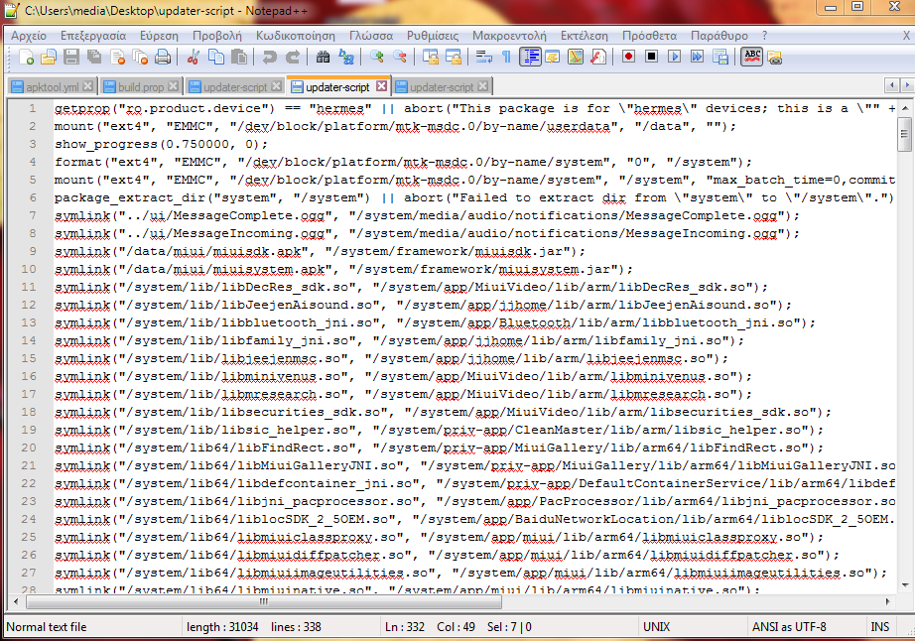Toggle the indent guide button
The width and height of the screenshot is (915, 641).
(531, 57)
